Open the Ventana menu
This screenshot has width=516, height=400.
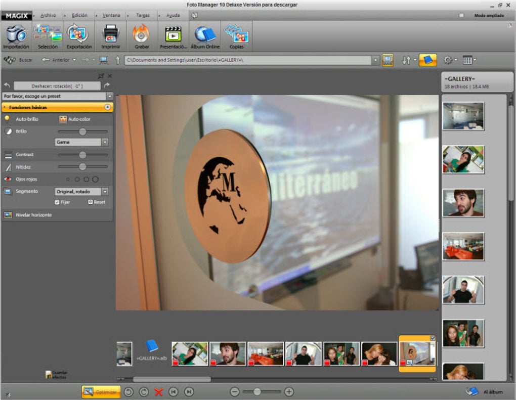[111, 16]
